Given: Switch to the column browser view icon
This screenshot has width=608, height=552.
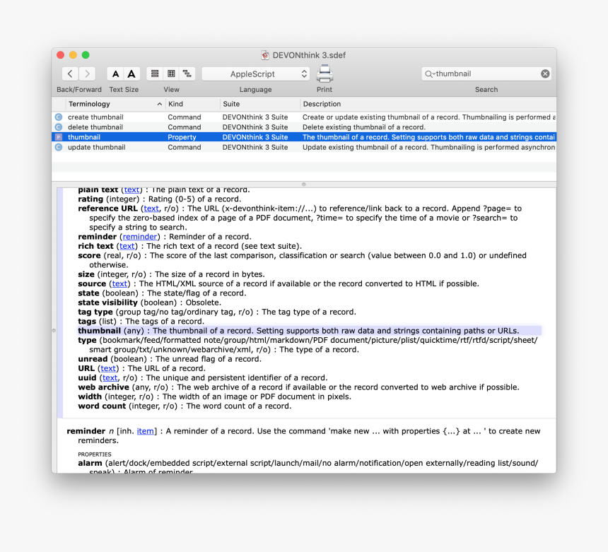Looking at the screenshot, I should [171, 74].
